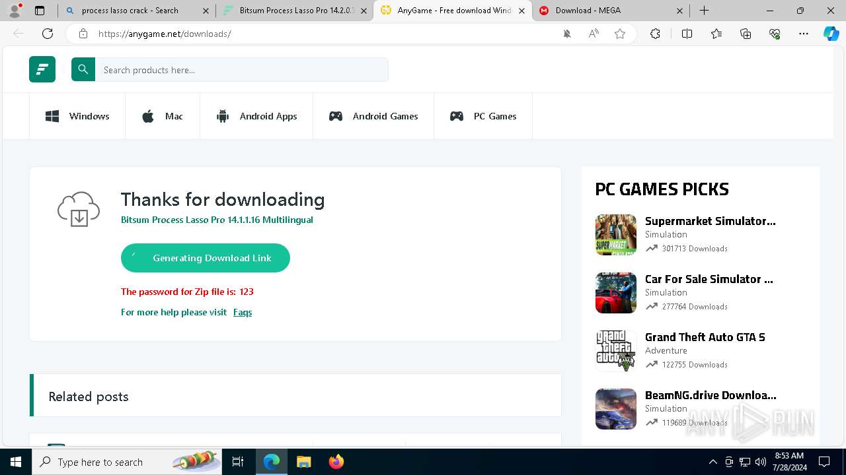Open the Car For Sale Simulator title
The image size is (846, 475).
[709, 279]
